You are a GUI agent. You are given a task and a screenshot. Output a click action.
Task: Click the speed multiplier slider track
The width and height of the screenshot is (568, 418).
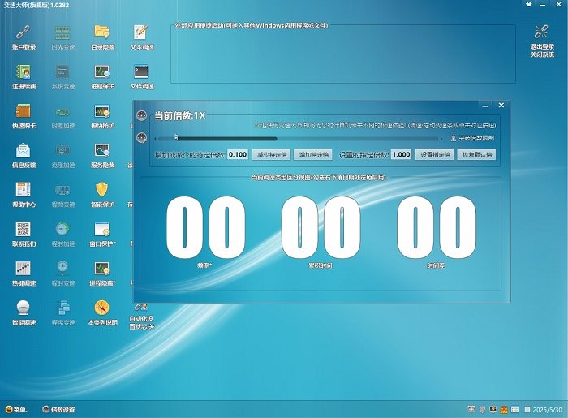(308, 138)
